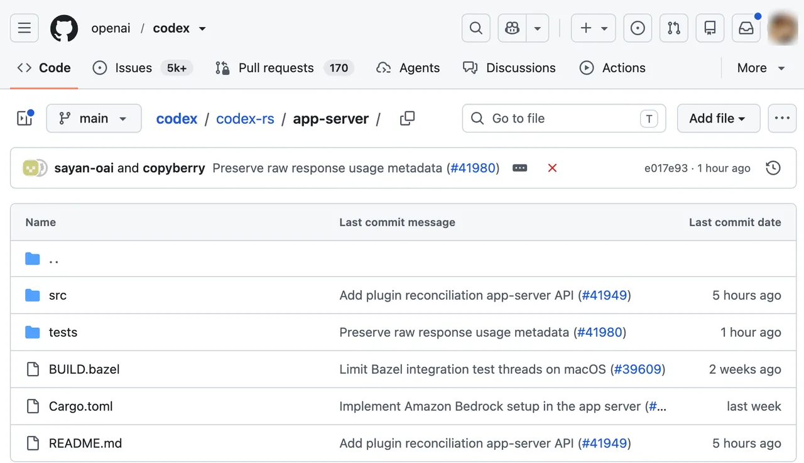Open the More navigation dropdown

pyautogui.click(x=761, y=68)
